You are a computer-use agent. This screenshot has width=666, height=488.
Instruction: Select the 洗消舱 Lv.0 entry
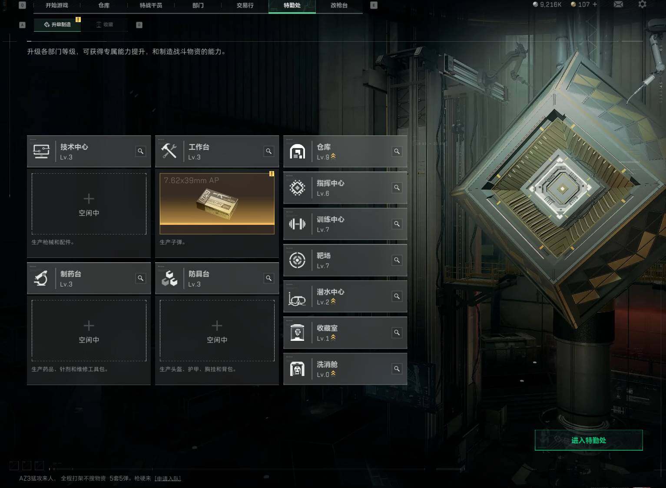click(345, 369)
